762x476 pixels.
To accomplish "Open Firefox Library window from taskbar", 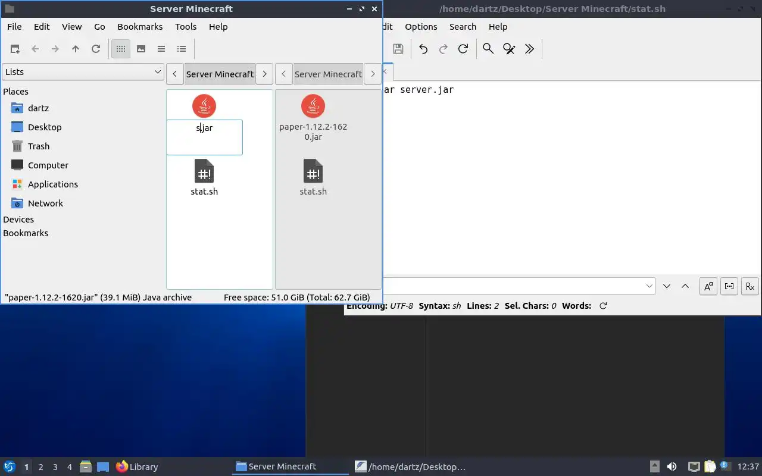I will [137, 467].
